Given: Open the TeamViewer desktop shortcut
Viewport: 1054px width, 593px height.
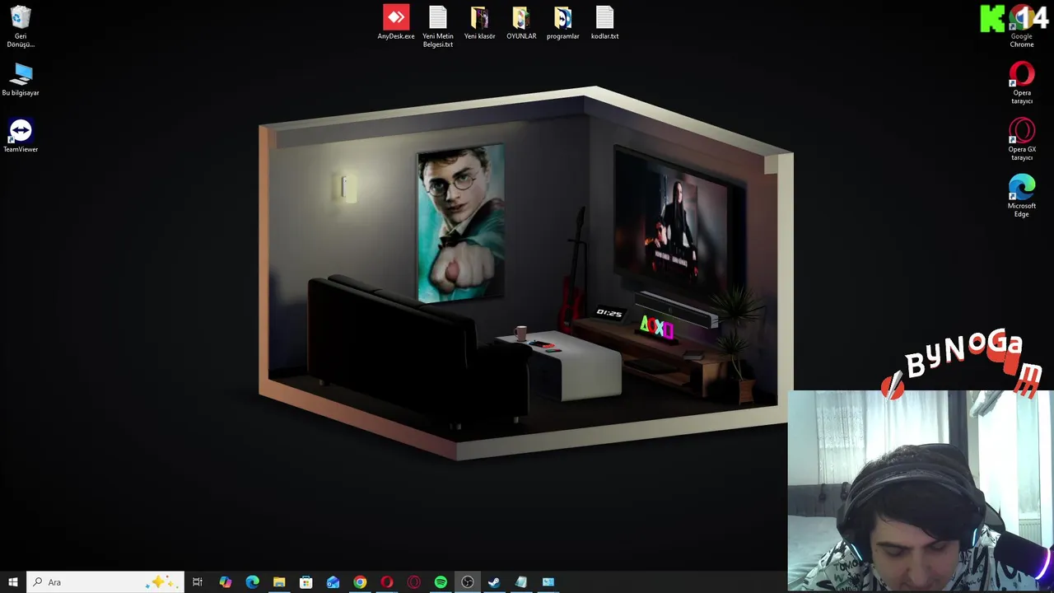Looking at the screenshot, I should (x=21, y=136).
